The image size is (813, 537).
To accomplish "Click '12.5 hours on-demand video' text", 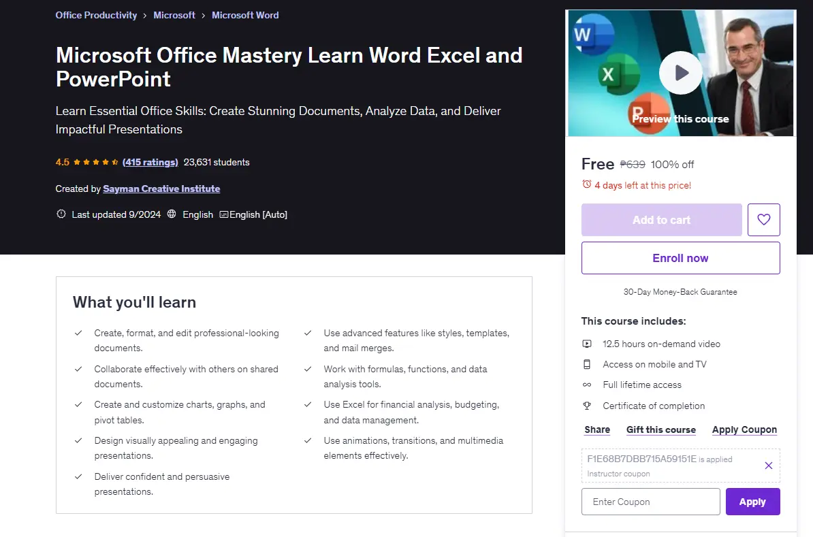I will point(661,344).
